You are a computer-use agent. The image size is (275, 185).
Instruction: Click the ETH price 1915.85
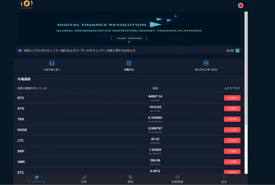coord(155,107)
